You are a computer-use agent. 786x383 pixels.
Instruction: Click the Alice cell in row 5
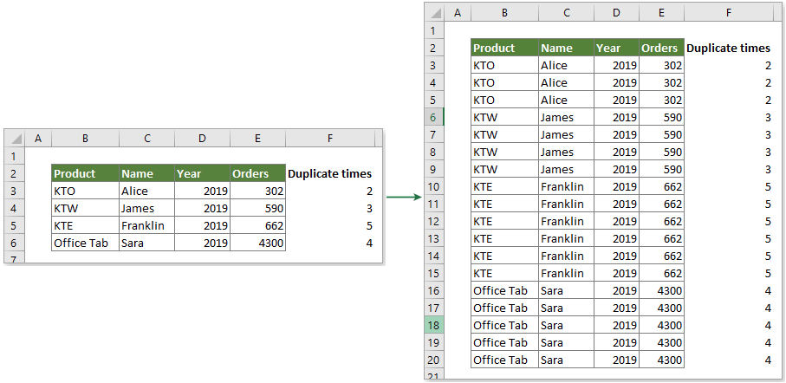coord(566,100)
